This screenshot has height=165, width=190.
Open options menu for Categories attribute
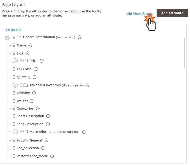coord(38,108)
